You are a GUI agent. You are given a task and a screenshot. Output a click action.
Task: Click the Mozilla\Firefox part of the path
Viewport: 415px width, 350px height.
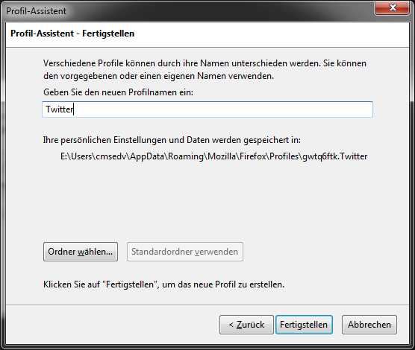point(237,156)
